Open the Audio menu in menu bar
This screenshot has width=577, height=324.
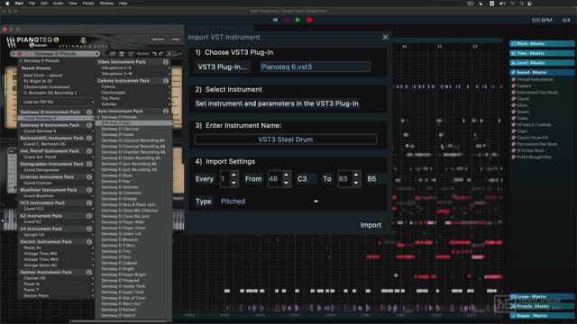tap(58, 4)
